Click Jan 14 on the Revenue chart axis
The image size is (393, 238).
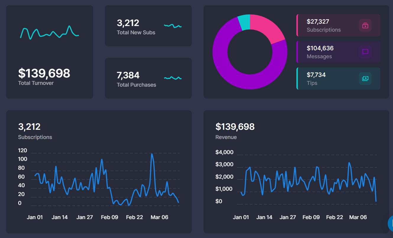[x=264, y=217]
